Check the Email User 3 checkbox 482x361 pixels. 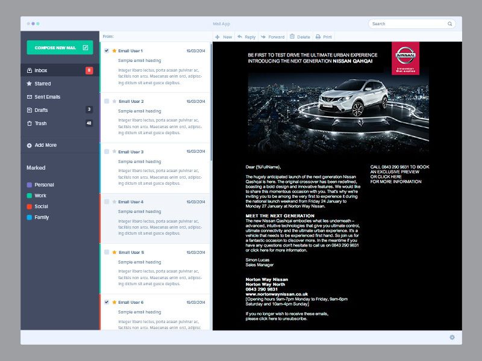tap(107, 152)
